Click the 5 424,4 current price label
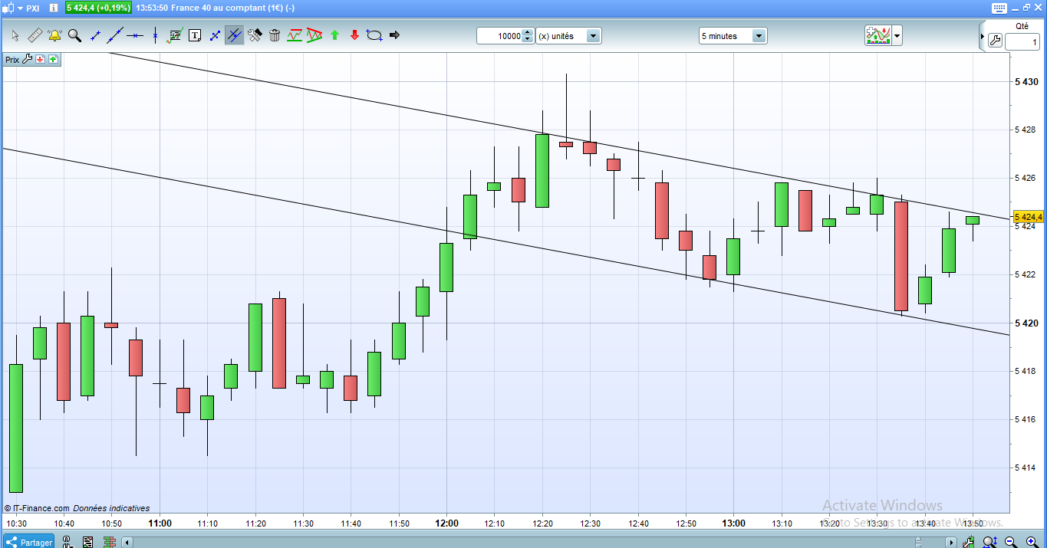The width and height of the screenshot is (1047, 548). click(1029, 217)
